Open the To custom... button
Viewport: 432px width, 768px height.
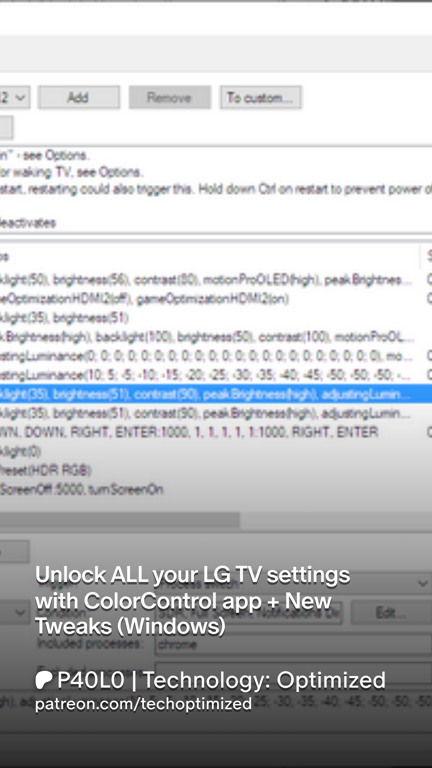pyautogui.click(x=260, y=97)
